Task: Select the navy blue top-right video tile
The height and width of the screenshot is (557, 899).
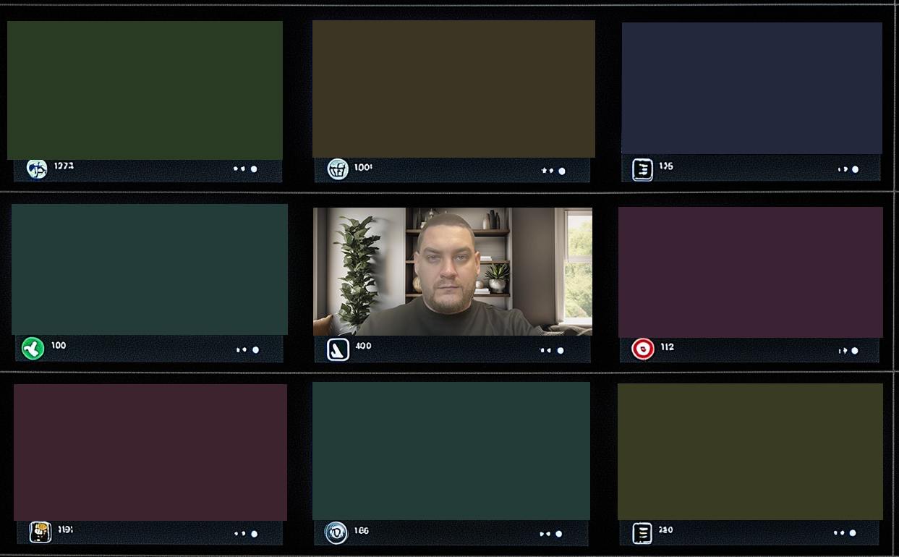Action: 751,88
